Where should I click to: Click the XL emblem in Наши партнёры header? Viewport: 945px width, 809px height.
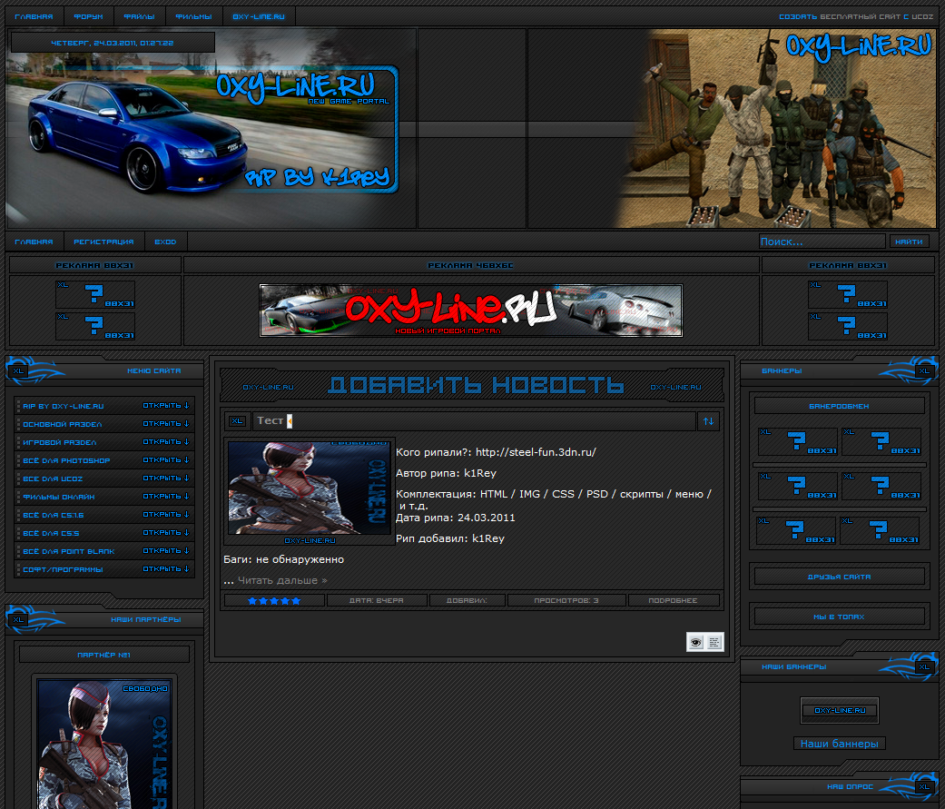(18, 620)
